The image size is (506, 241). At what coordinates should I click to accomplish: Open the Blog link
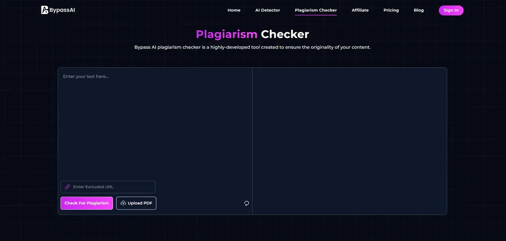pos(419,10)
